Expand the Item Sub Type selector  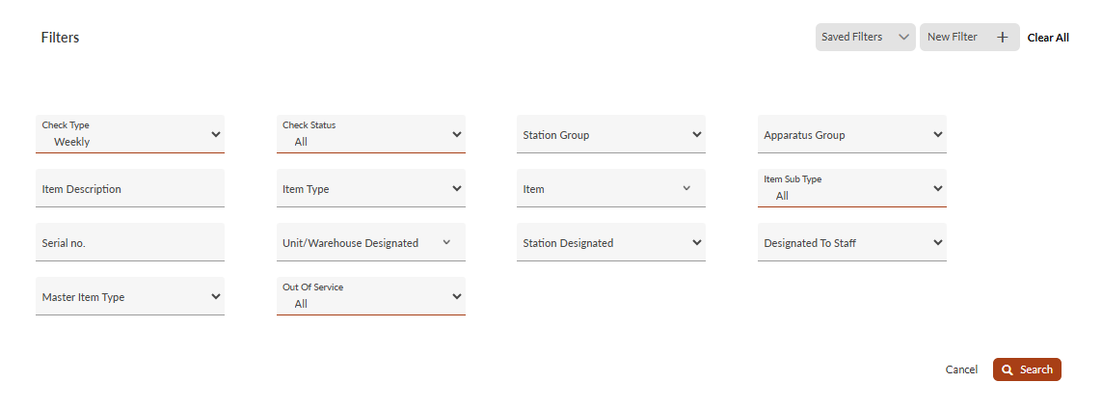point(852,188)
